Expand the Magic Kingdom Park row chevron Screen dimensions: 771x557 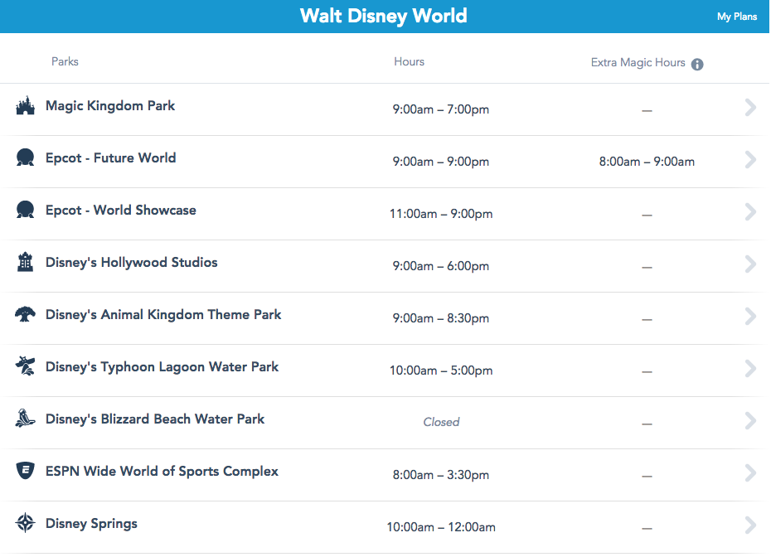coord(750,107)
